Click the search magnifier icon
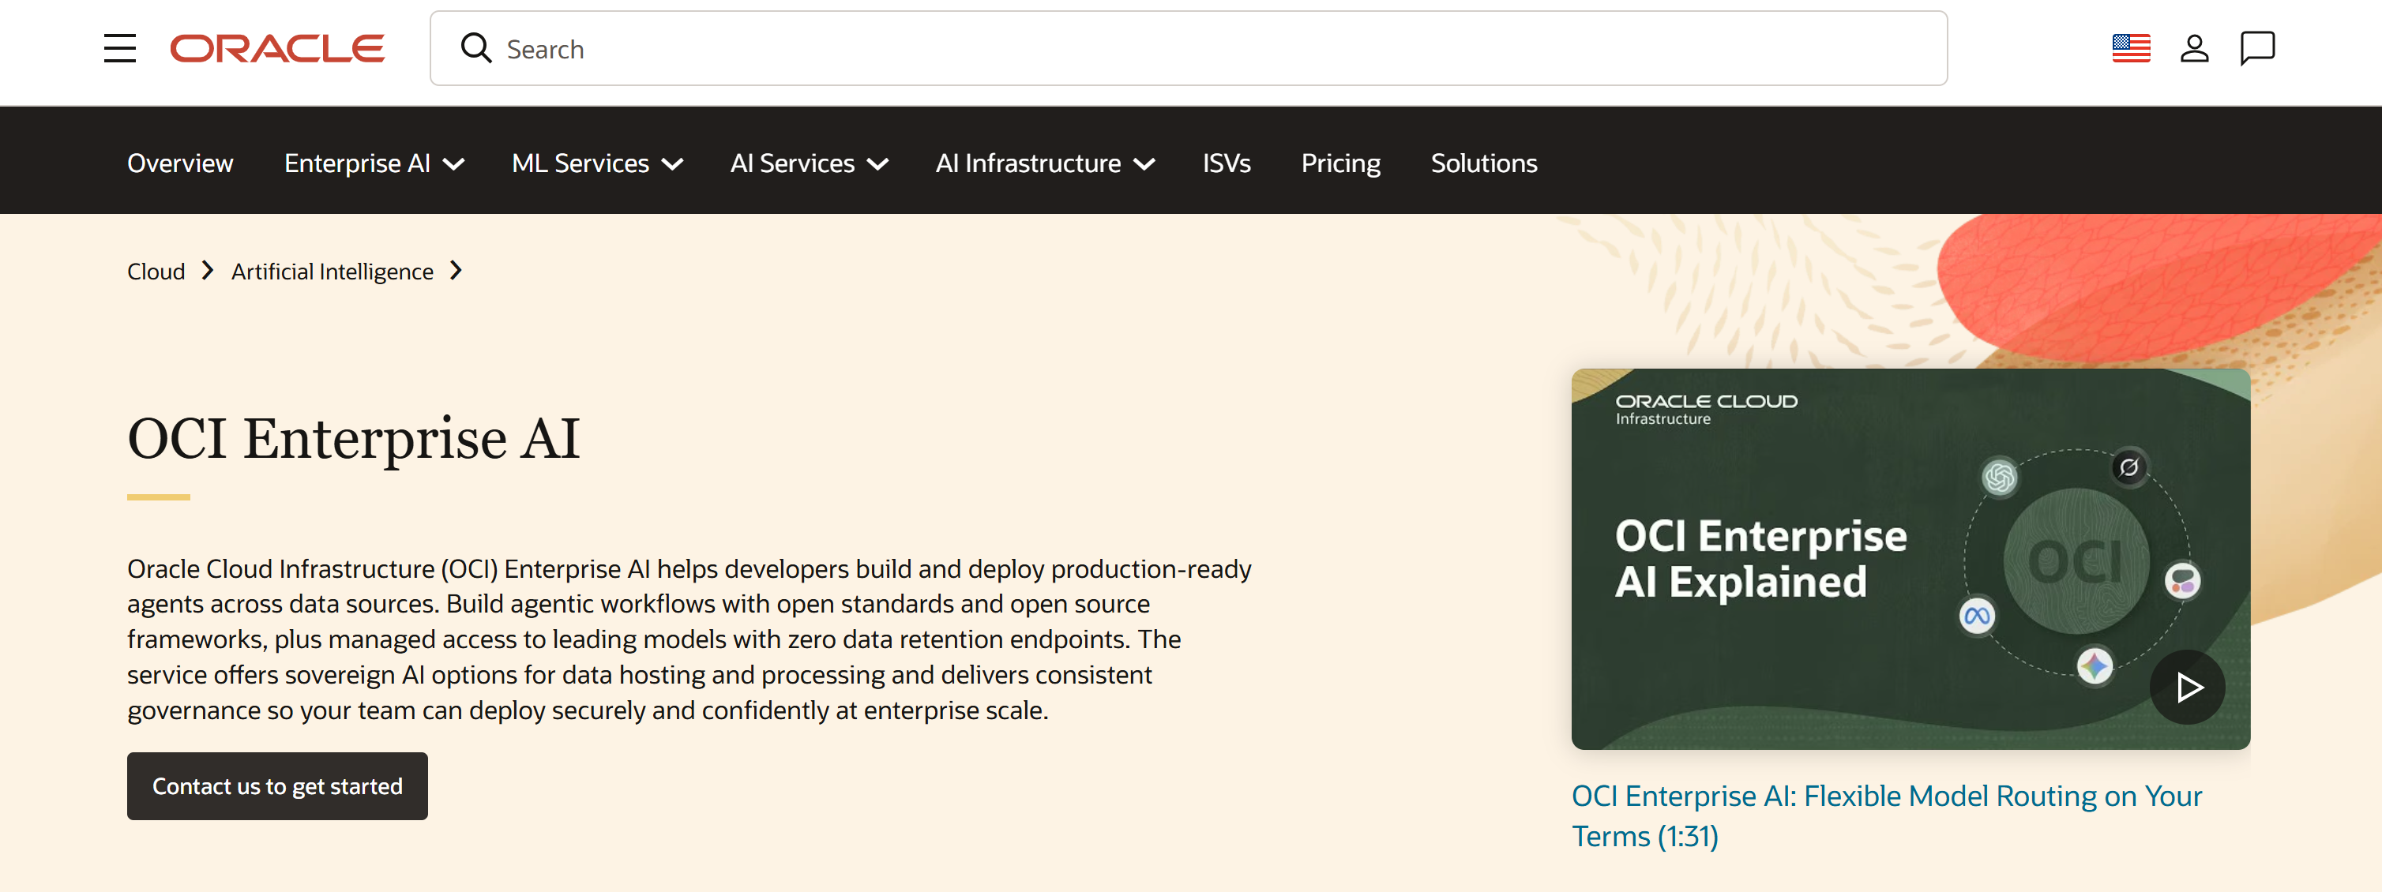 click(x=476, y=48)
